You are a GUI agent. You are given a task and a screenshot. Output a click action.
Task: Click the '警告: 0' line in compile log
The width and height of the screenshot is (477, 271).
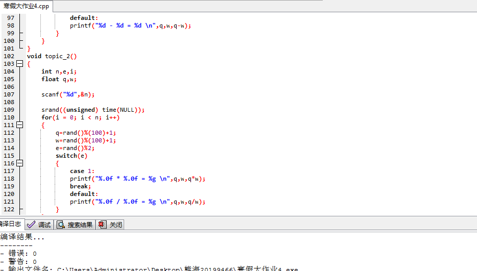19,262
